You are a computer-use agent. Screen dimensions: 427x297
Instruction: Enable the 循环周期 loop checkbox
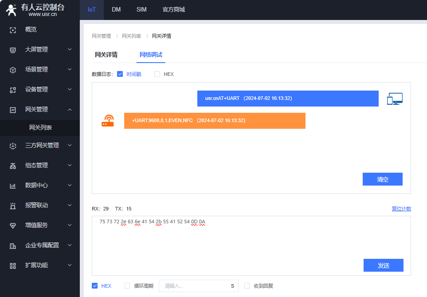pyautogui.click(x=128, y=286)
